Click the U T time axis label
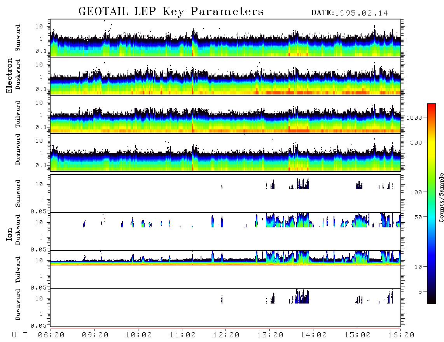 pos(19,335)
